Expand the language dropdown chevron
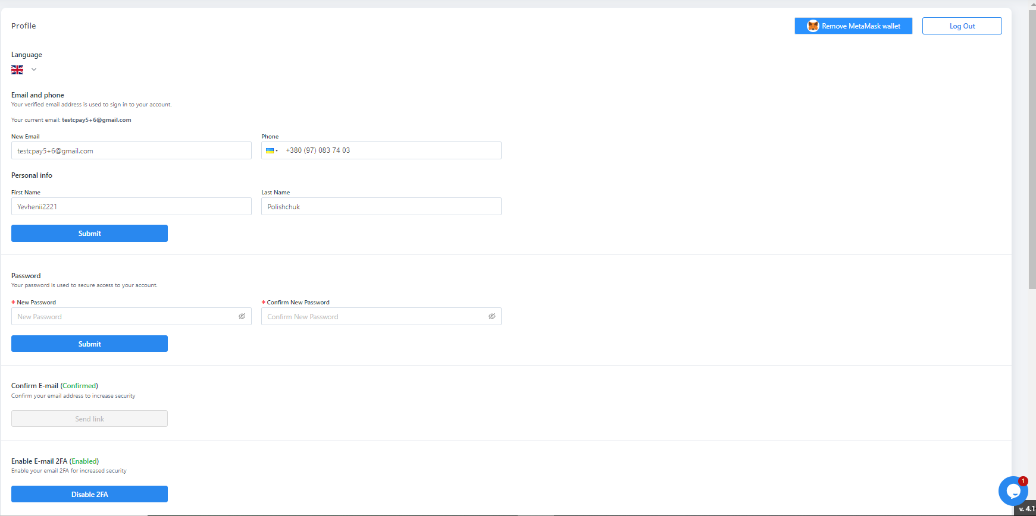 [x=34, y=70]
